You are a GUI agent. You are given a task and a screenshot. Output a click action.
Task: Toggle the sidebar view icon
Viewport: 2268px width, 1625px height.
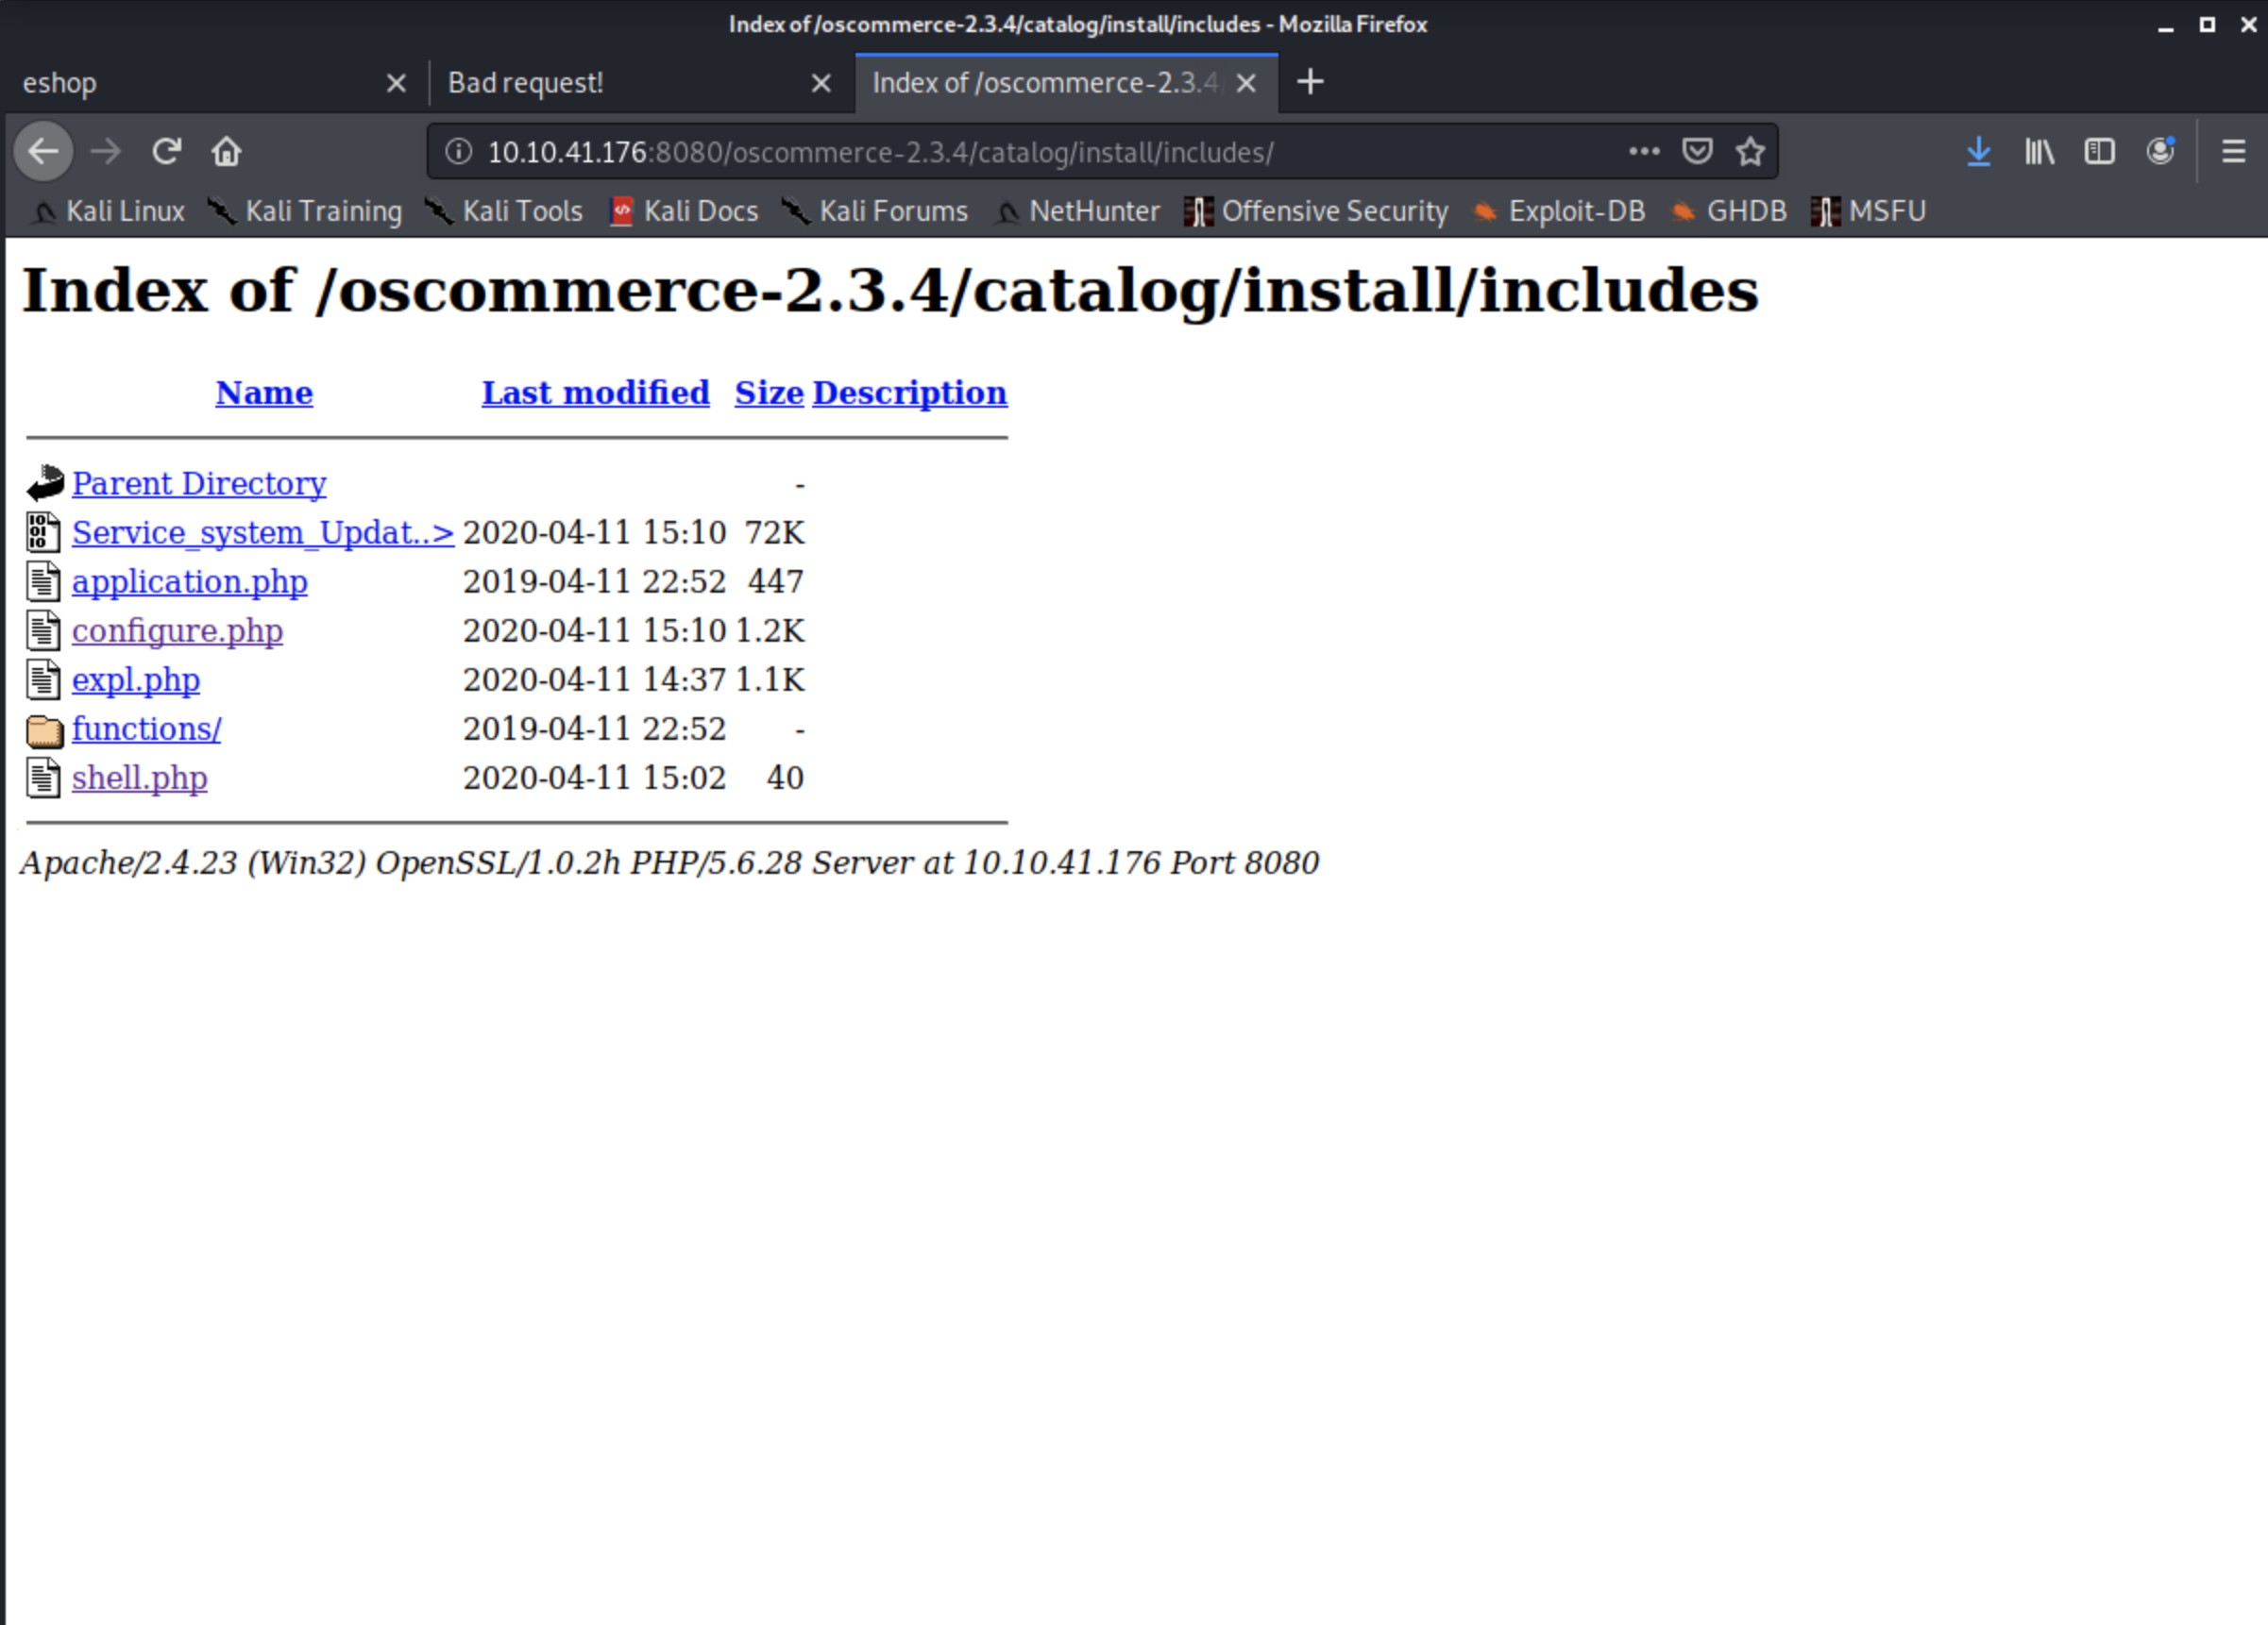[2099, 152]
